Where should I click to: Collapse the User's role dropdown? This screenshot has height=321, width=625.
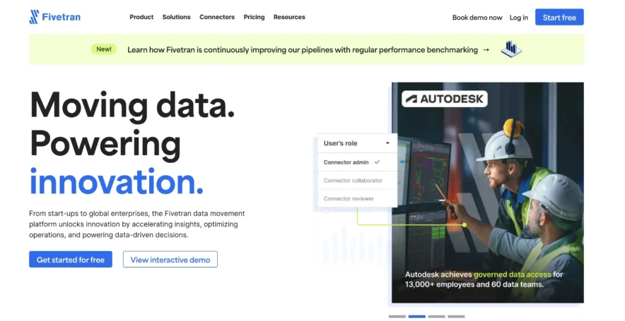387,143
